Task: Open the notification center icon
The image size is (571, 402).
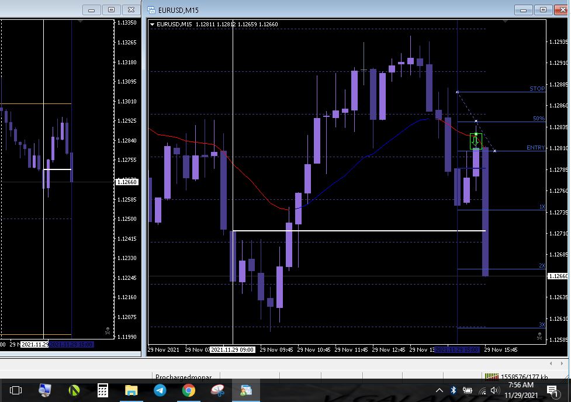Action: (x=553, y=391)
